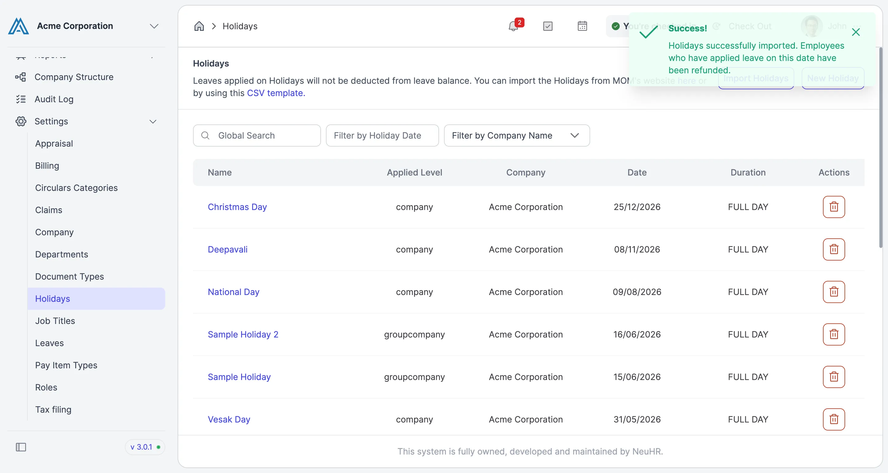Screen dimensions: 888x473
Task: Click the Applied Level column header
Action: (x=414, y=172)
